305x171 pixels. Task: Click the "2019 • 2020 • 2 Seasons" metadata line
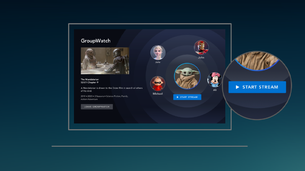(104, 98)
